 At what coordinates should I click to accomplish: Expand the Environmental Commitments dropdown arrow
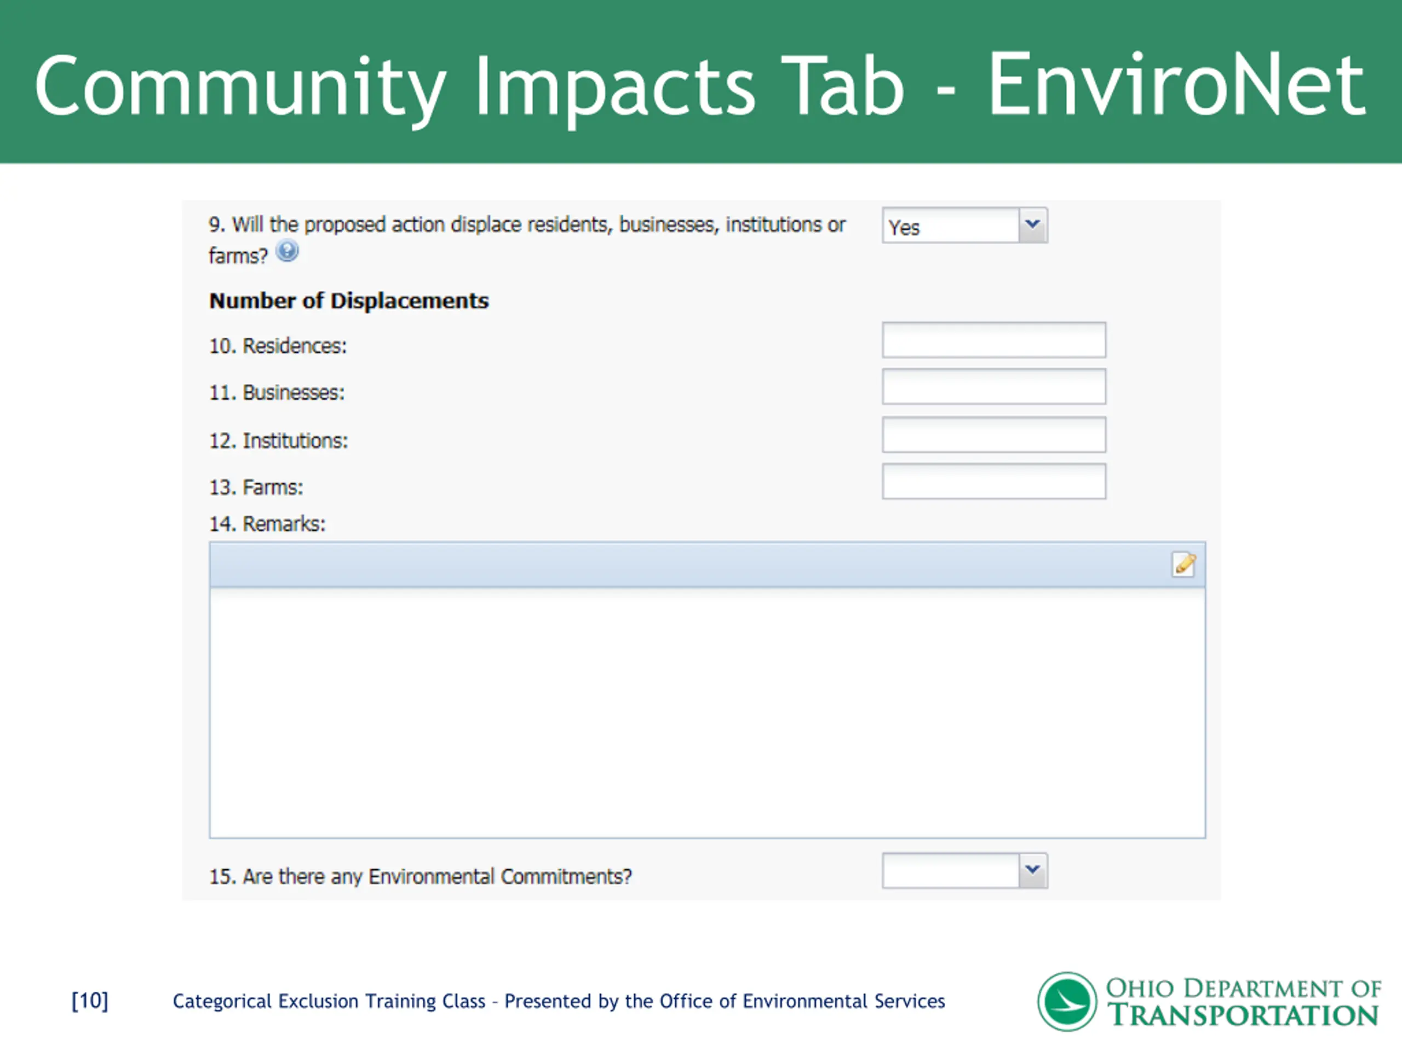click(1032, 870)
